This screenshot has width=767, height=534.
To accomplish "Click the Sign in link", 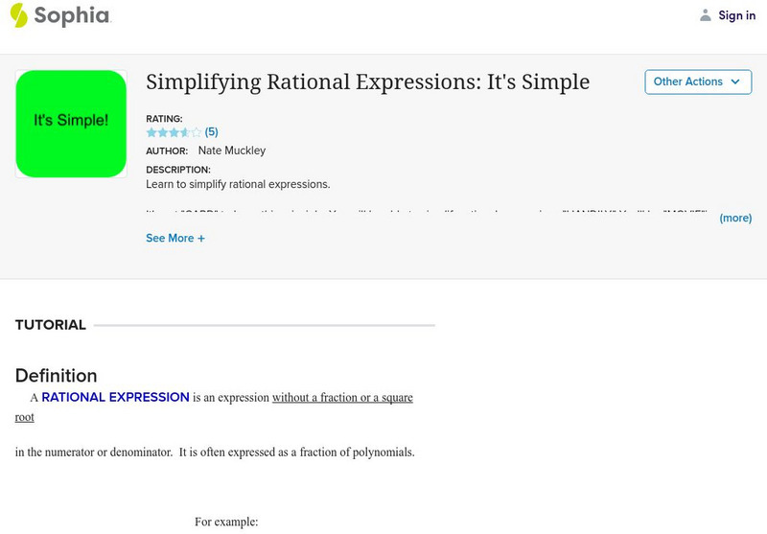I will coord(737,15).
